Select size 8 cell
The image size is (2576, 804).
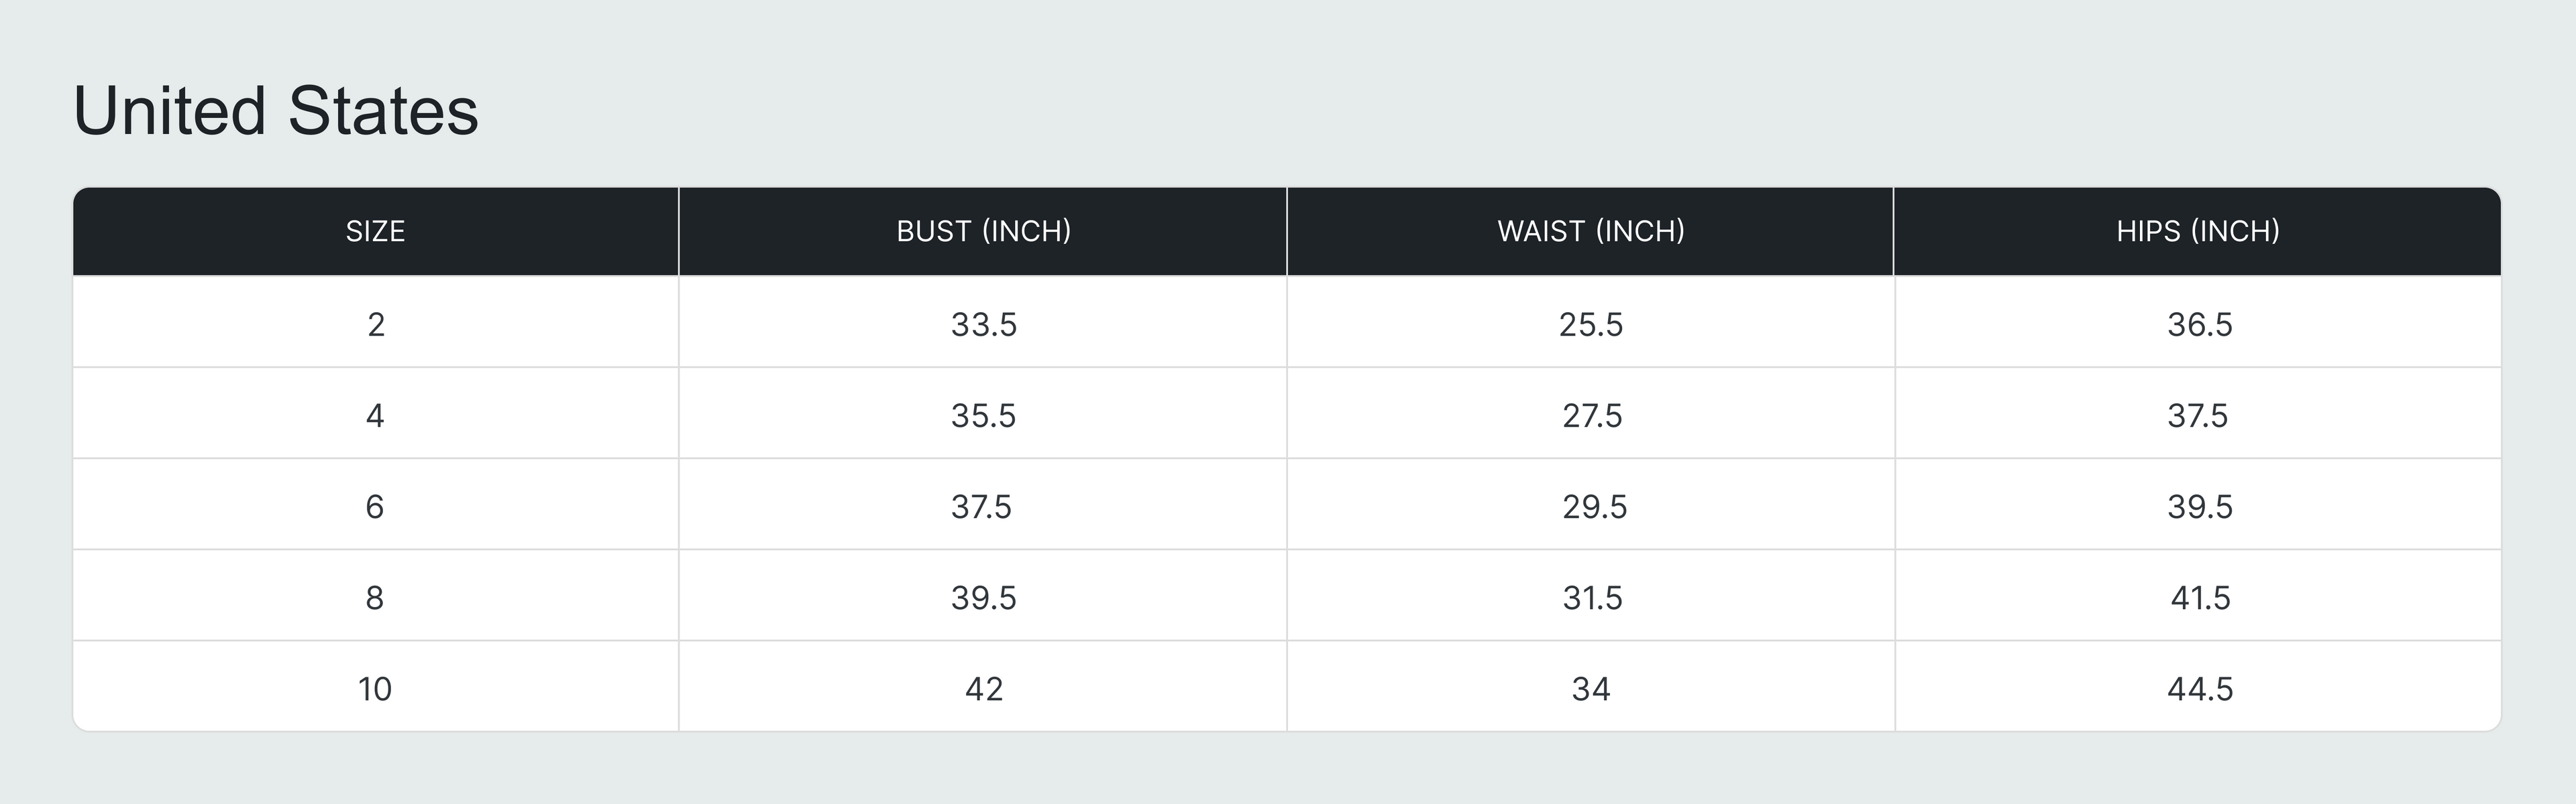pos(375,597)
